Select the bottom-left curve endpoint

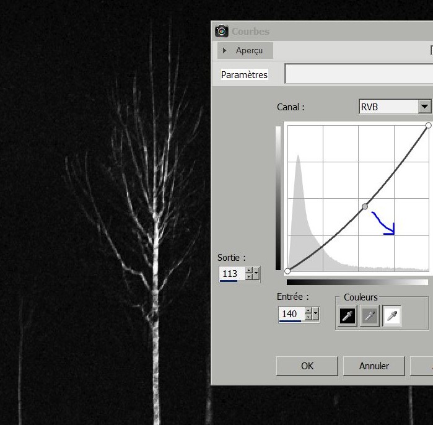pyautogui.click(x=287, y=271)
